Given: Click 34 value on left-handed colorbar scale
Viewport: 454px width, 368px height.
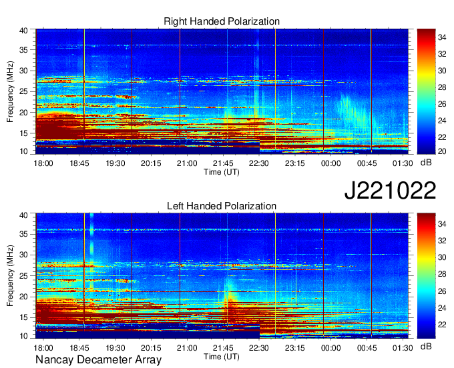Looking at the screenshot, I should [442, 224].
